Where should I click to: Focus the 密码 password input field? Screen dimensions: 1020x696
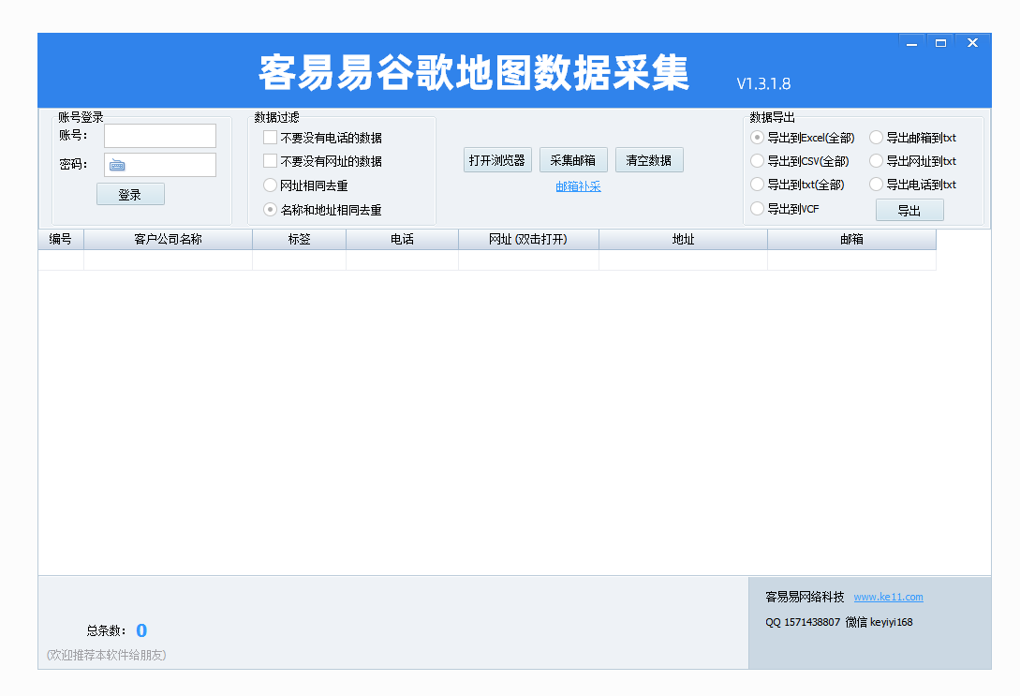tap(160, 165)
